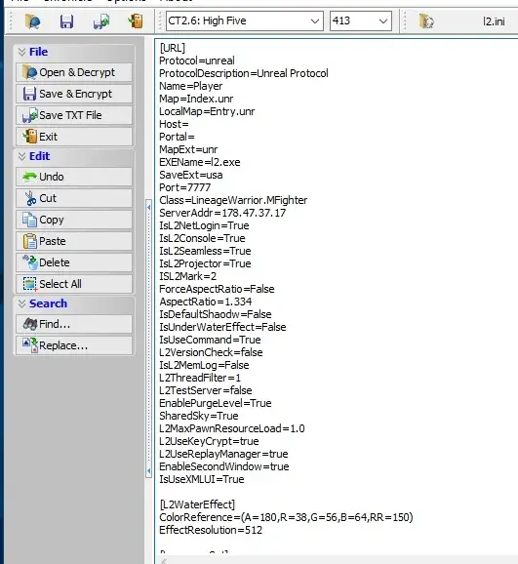Click the EXEName=l2.exe line
This screenshot has height=564, width=518.
pyautogui.click(x=200, y=162)
